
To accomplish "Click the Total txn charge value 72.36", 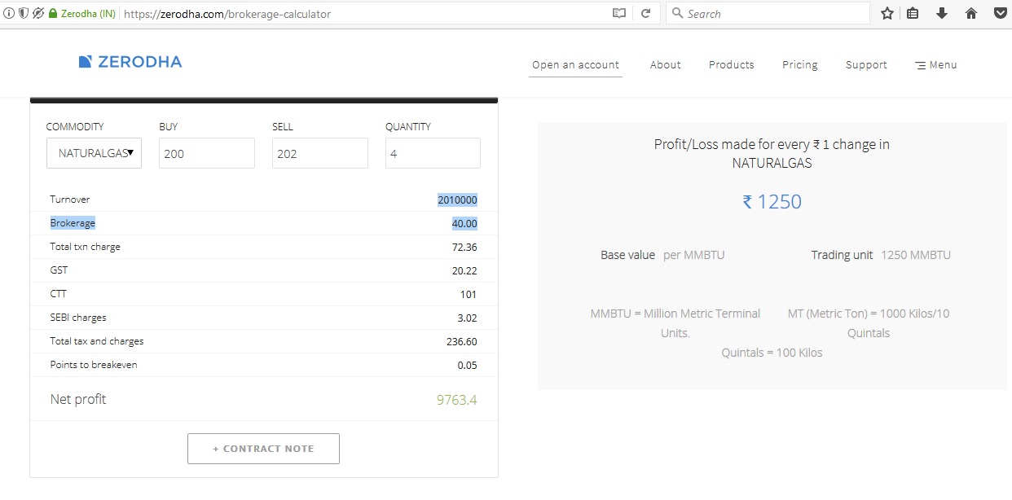I will coord(464,247).
